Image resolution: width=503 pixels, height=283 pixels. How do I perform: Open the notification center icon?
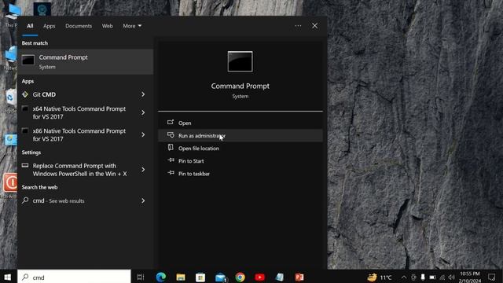pyautogui.click(x=491, y=277)
